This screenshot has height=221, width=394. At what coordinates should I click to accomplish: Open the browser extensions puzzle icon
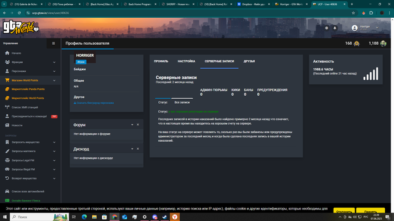click(371, 13)
